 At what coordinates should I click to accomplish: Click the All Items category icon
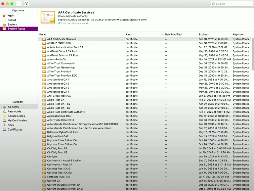click(x=4, y=107)
